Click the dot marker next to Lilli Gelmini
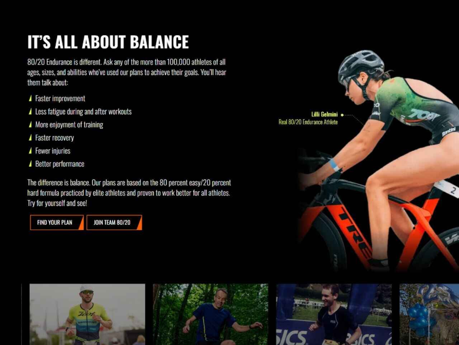 pos(342,115)
